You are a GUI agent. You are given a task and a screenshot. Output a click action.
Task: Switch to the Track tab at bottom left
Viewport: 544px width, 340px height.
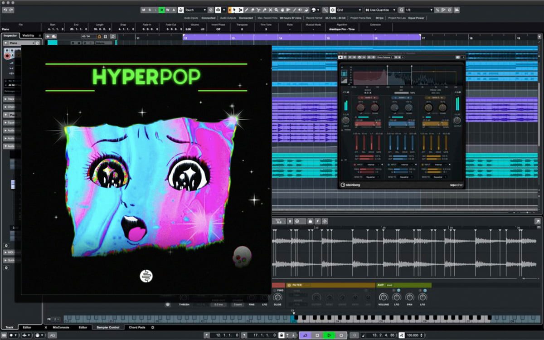coord(10,327)
